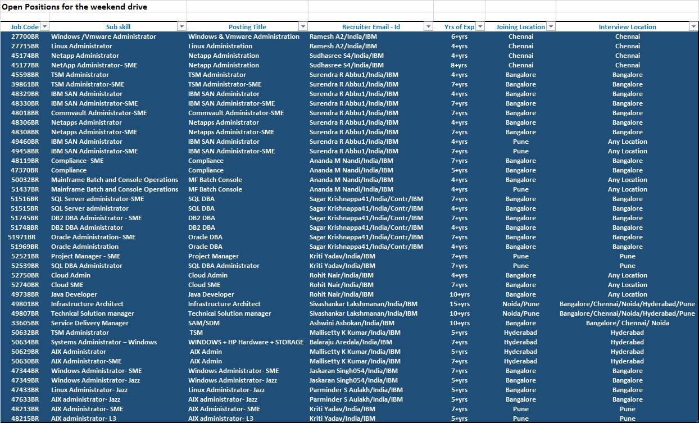Click 'Windows /Vmware Administrator' sub skill cell
The width and height of the screenshot is (699, 423).
tap(103, 37)
